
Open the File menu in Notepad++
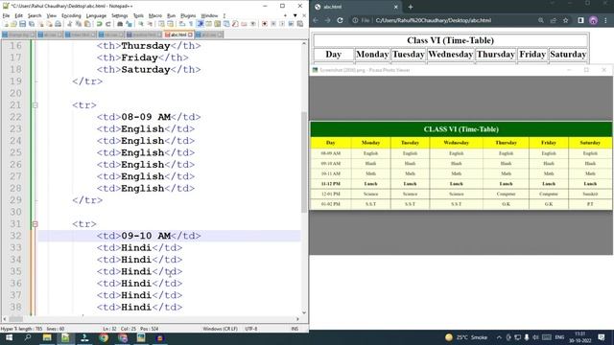6,15
